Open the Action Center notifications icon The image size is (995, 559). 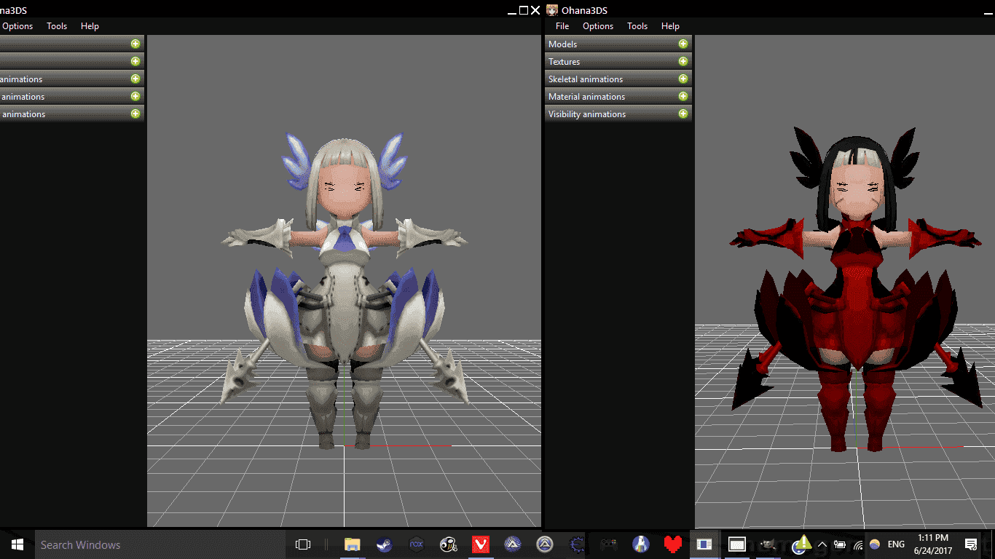click(971, 544)
